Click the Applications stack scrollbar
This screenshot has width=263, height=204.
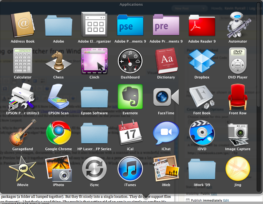tap(259, 54)
